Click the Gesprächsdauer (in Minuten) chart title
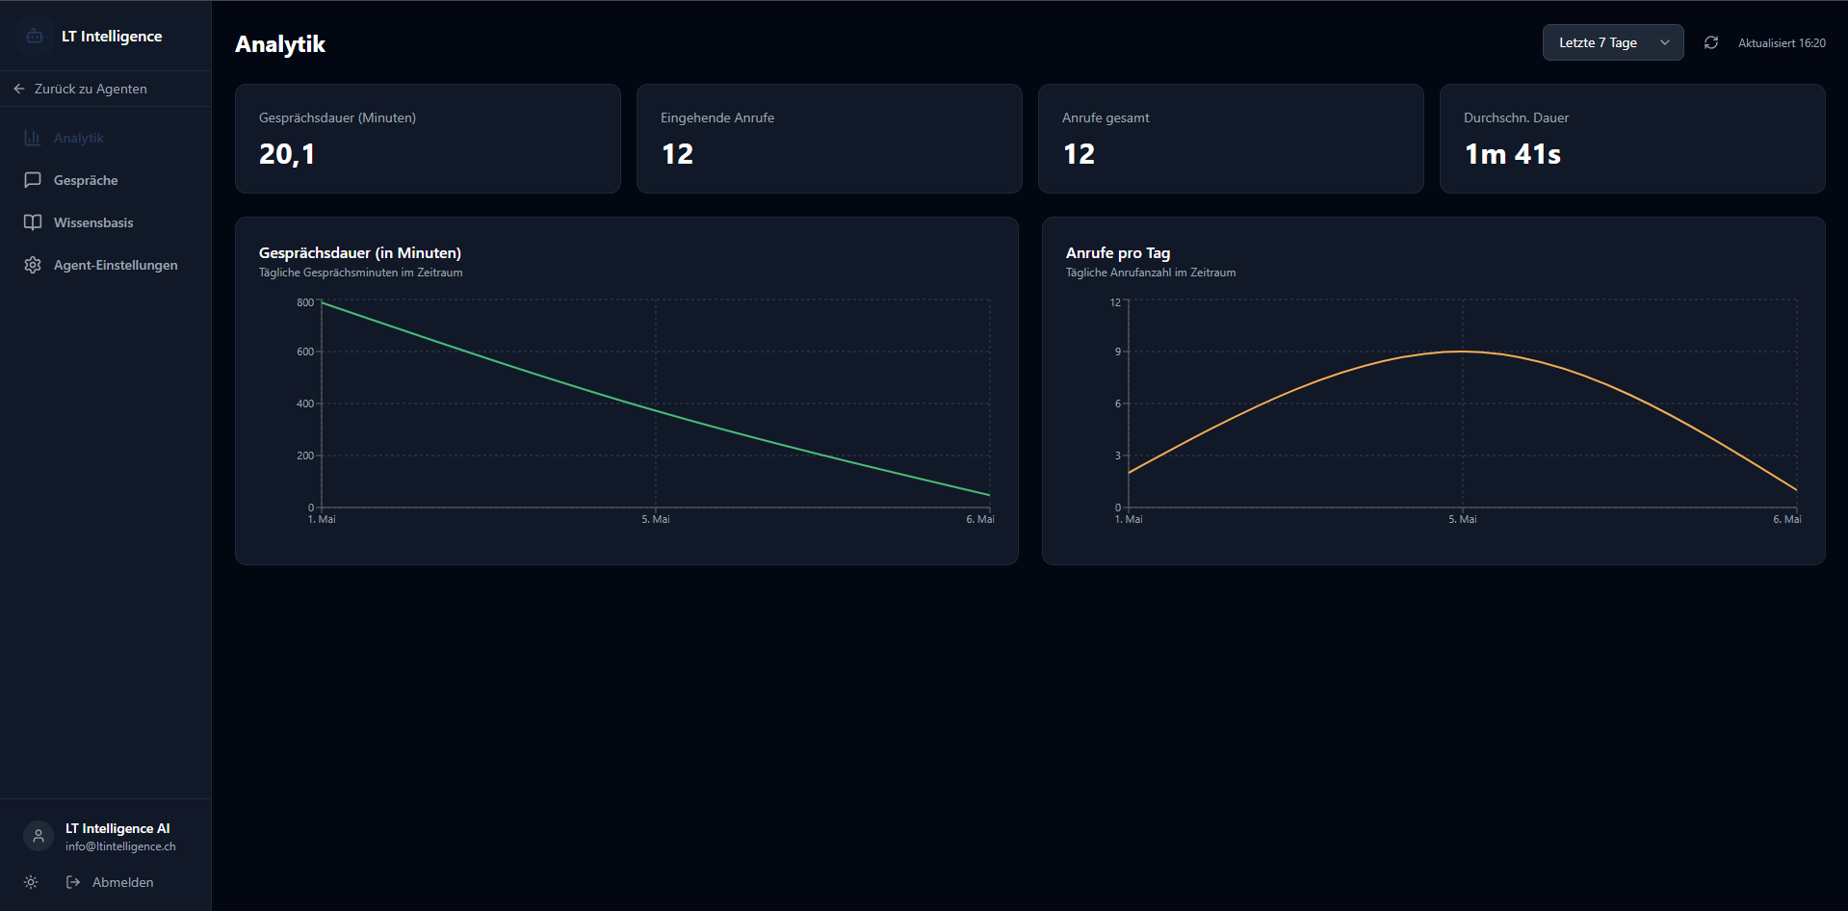This screenshot has width=1848, height=911. coord(360,252)
